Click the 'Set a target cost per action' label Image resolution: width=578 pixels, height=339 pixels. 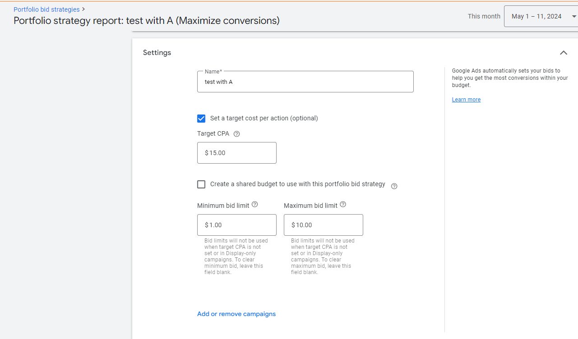point(264,119)
